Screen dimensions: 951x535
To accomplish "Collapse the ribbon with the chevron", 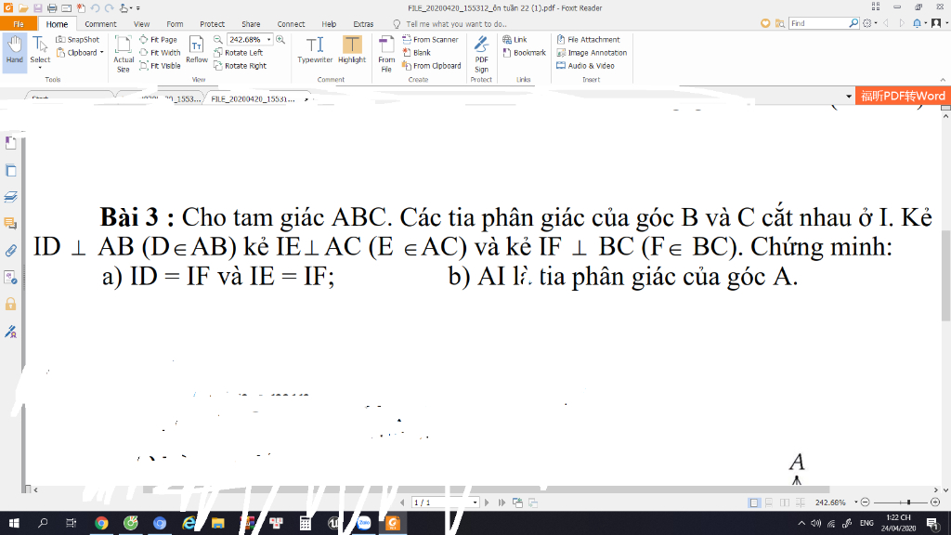I will [943, 80].
